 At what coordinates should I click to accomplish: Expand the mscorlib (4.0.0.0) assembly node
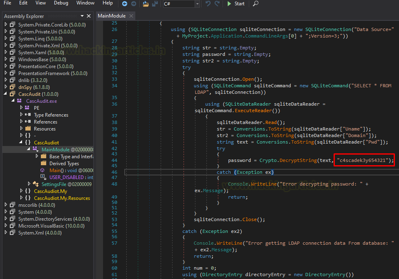(x=6, y=205)
